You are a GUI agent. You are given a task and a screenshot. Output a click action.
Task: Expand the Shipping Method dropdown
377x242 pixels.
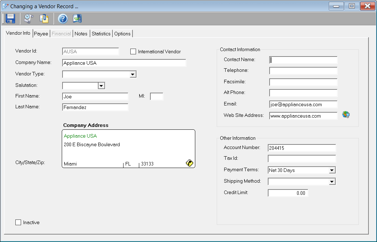(x=332, y=182)
